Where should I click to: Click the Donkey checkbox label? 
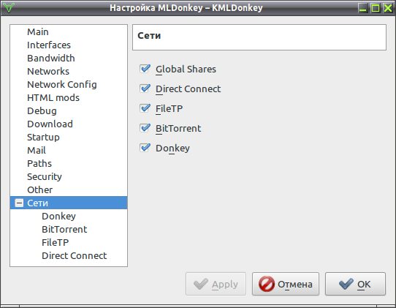click(x=172, y=148)
